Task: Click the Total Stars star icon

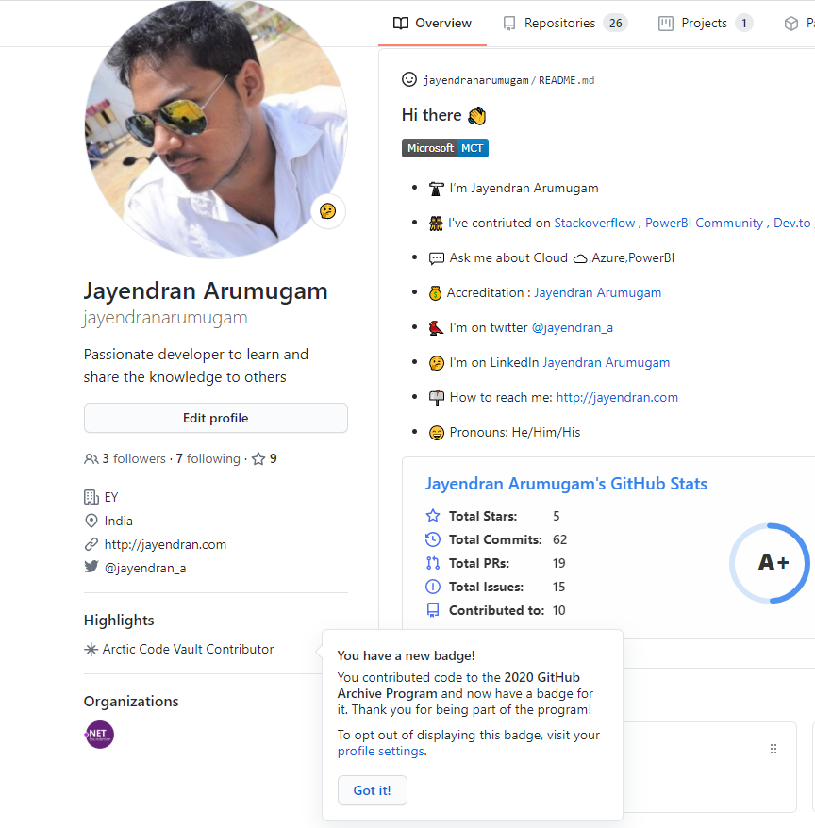Action: point(433,516)
